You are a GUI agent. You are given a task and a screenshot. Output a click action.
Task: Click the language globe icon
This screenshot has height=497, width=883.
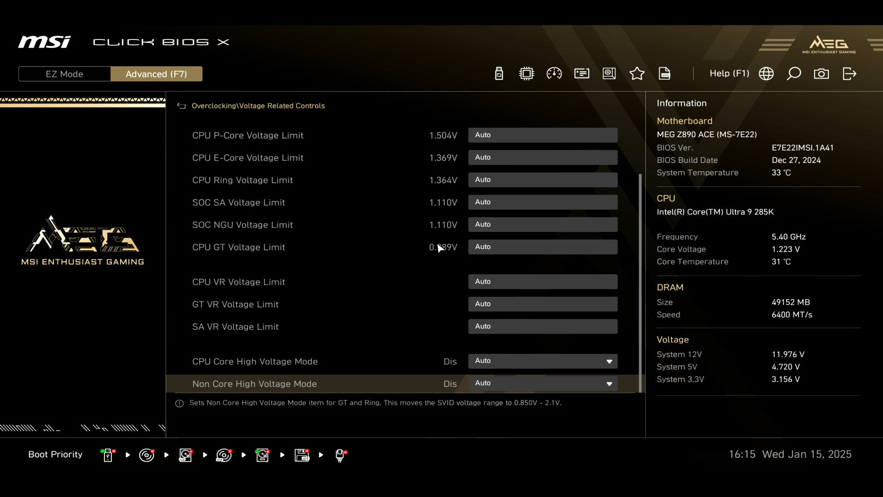click(x=766, y=74)
